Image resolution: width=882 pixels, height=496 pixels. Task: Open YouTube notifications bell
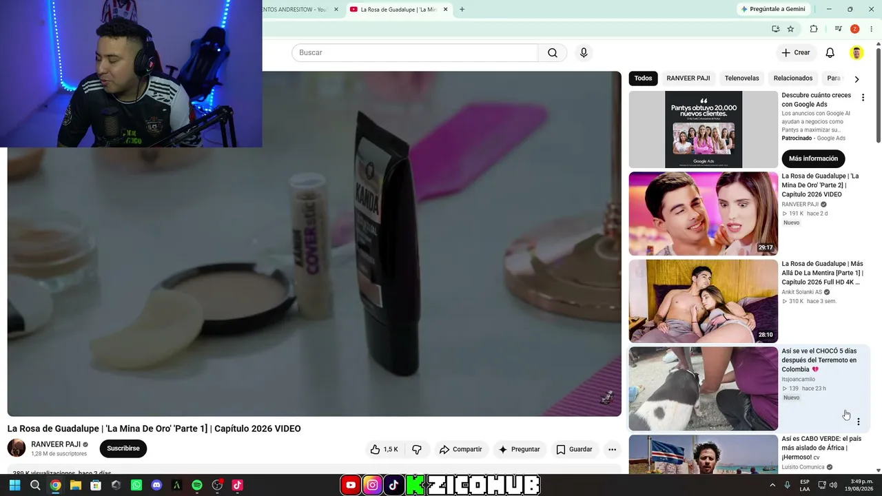(x=830, y=53)
